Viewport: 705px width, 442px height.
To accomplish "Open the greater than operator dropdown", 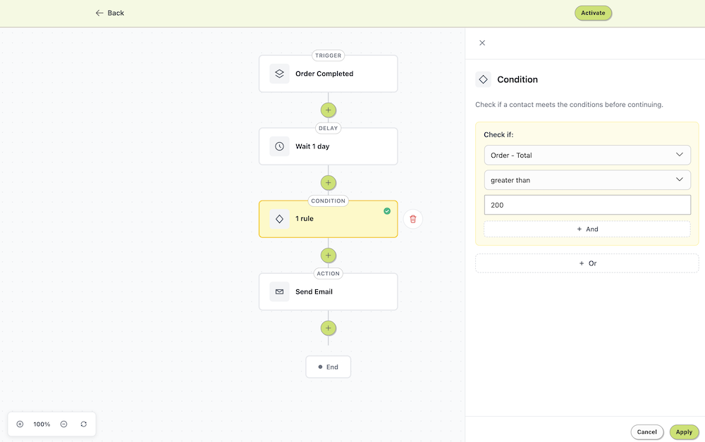I will 587,180.
